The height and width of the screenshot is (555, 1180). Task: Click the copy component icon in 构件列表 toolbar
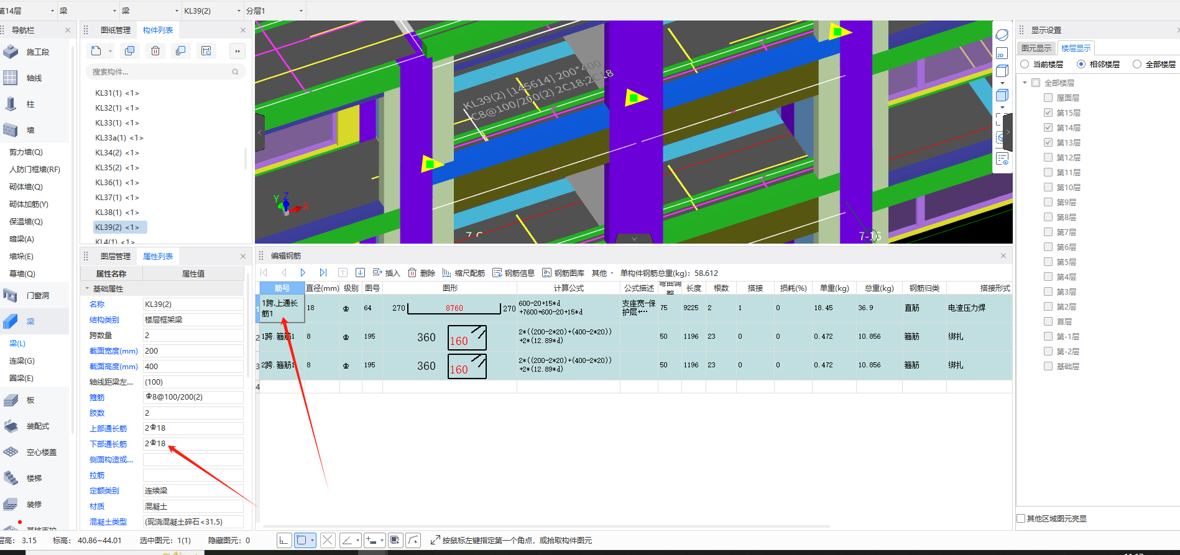(129, 51)
